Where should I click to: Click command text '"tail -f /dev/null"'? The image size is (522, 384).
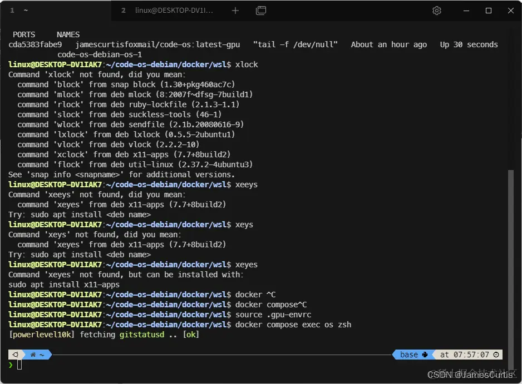(x=296, y=44)
